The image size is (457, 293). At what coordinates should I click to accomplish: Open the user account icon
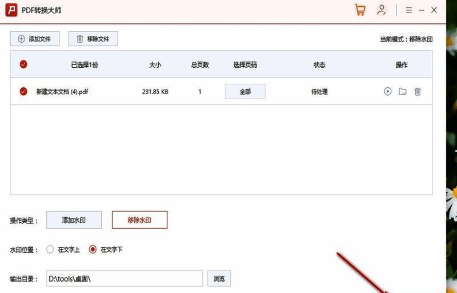[381, 10]
